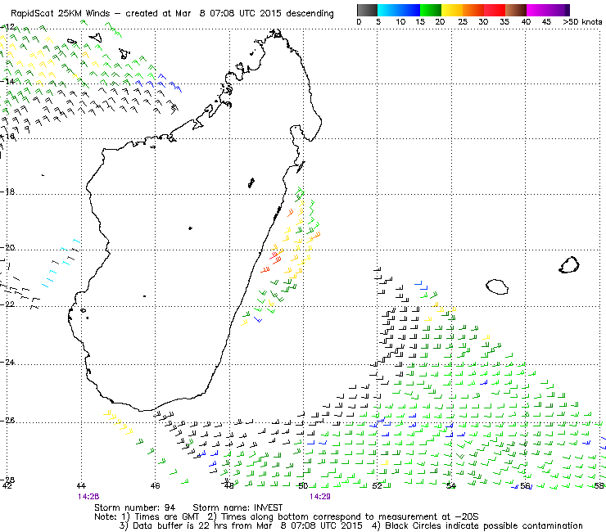Click the longitude axis label '48'

tap(228, 486)
